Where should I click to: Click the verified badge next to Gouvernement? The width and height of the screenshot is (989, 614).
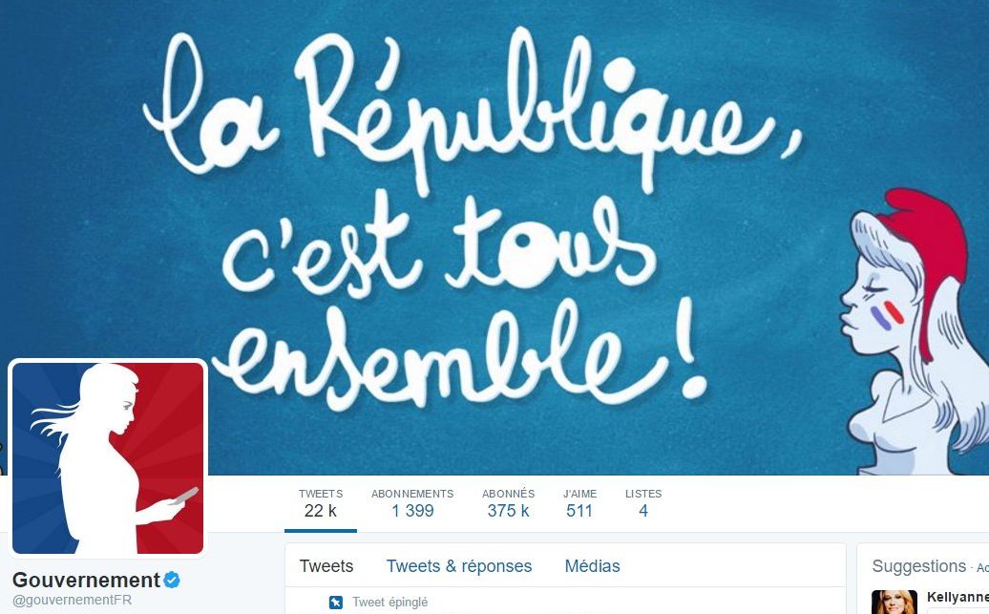click(x=172, y=580)
